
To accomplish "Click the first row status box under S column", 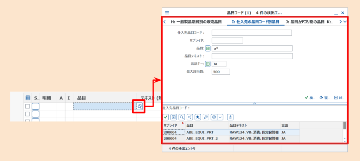I will pyautogui.click(x=36, y=106).
